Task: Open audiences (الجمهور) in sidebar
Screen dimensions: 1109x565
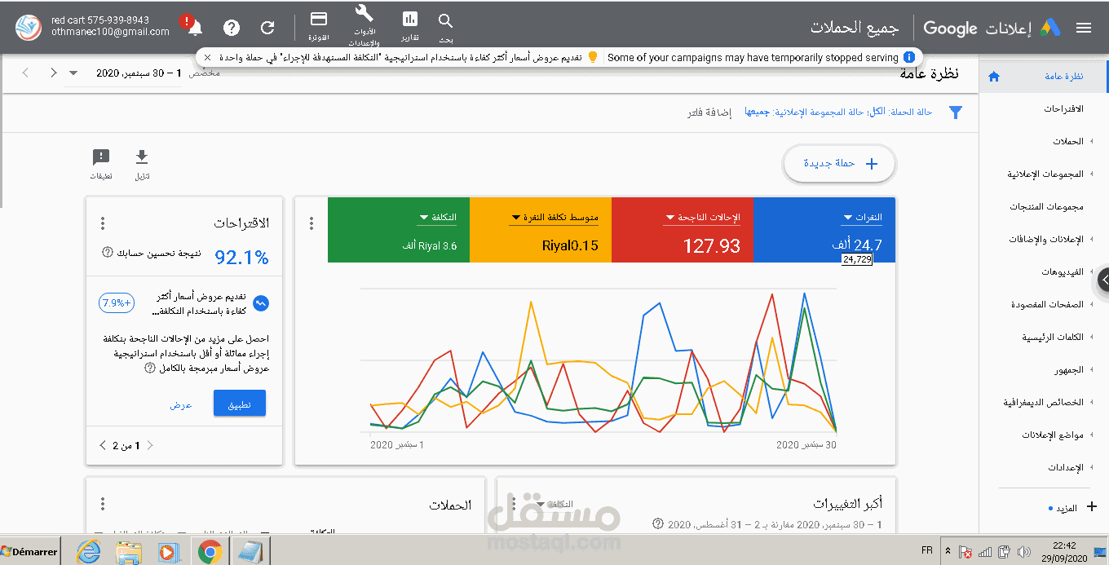Action: tap(1068, 369)
